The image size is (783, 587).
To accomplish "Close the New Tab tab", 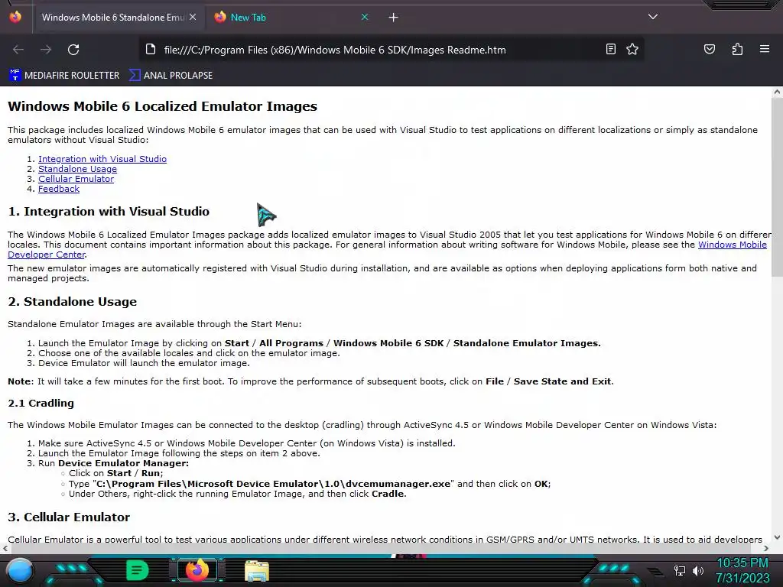I will click(x=365, y=17).
